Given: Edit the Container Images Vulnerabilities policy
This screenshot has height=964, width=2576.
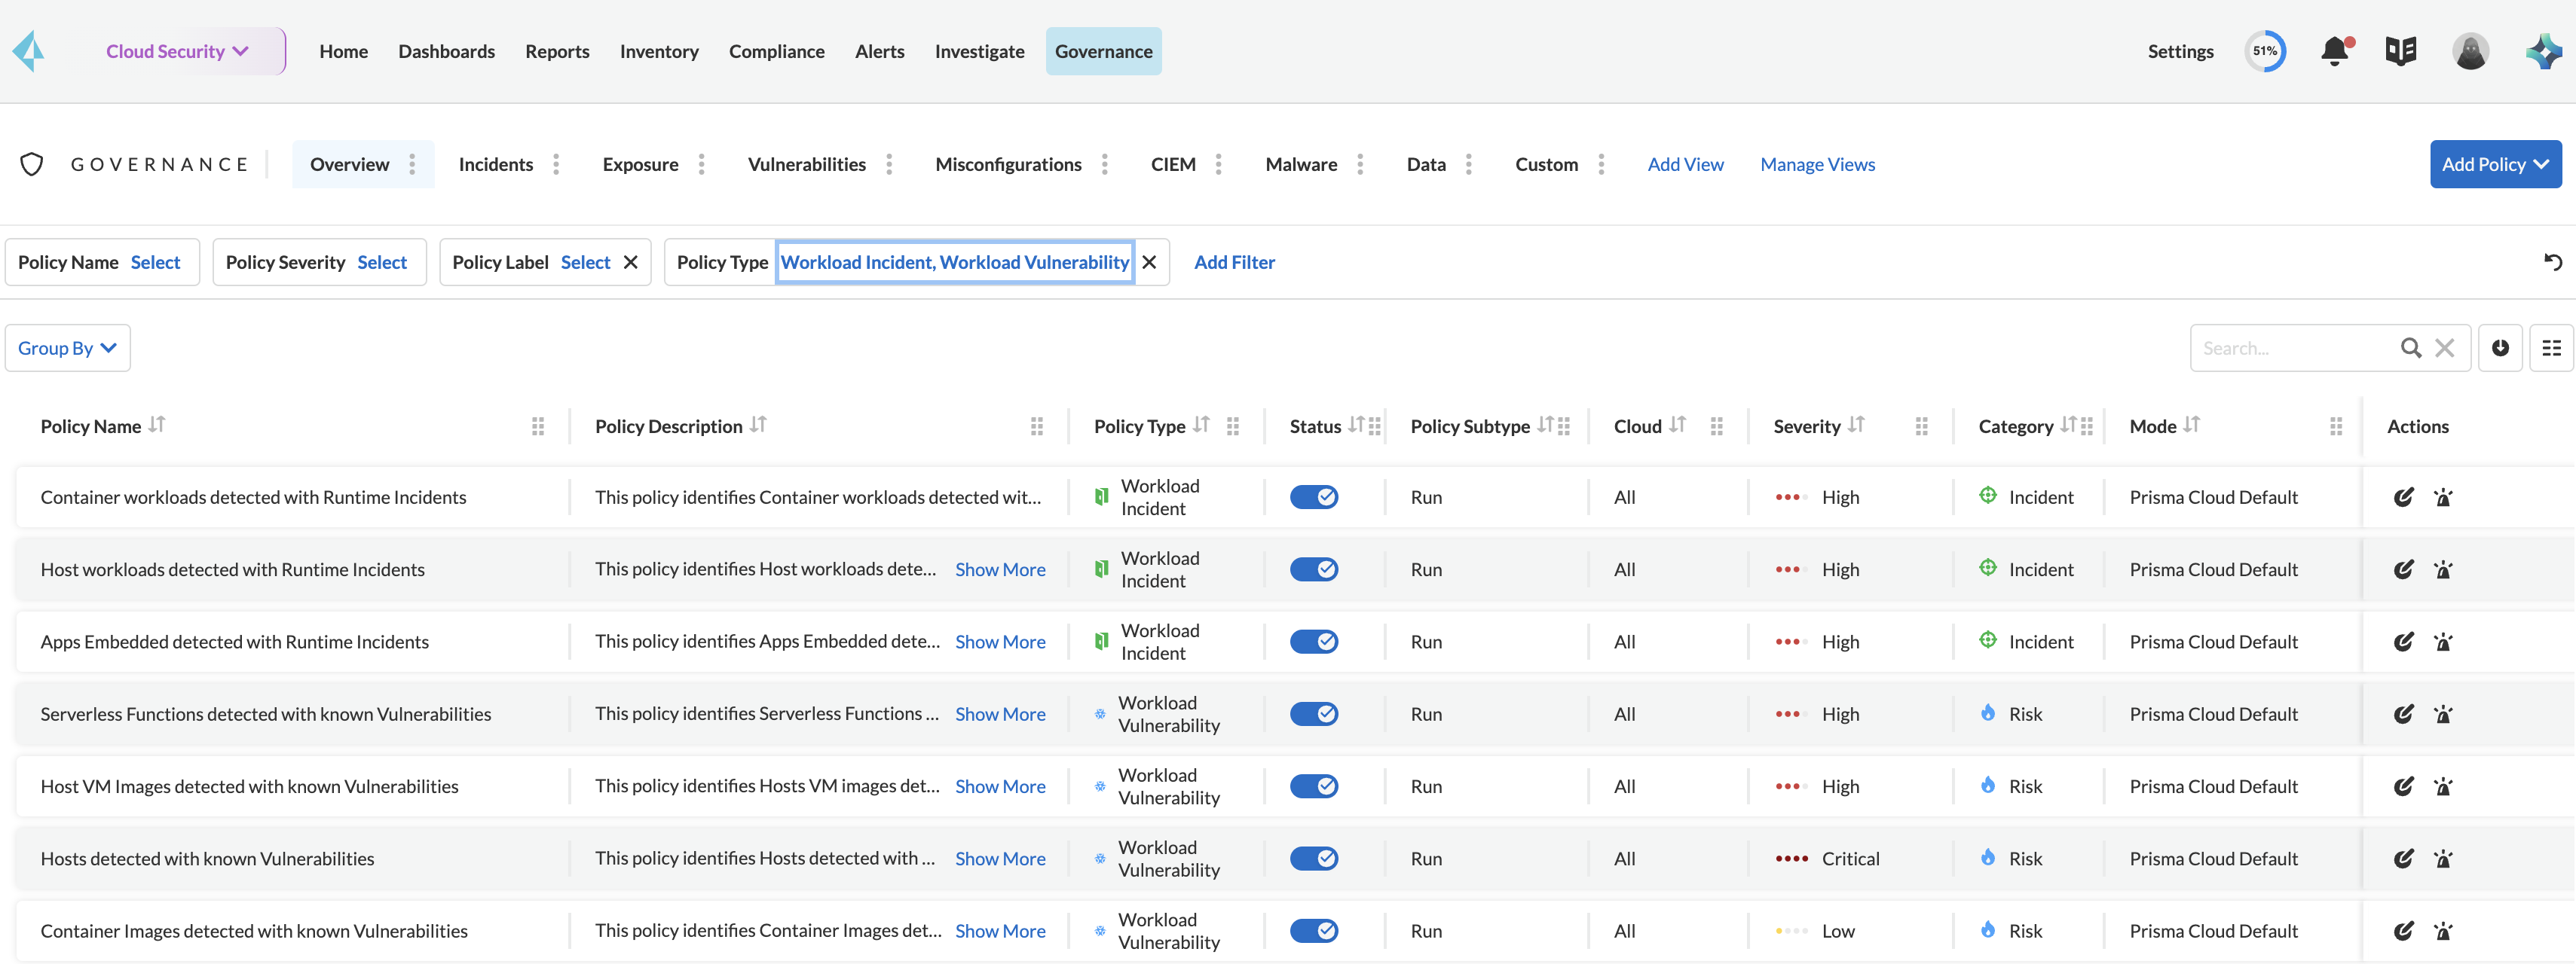Looking at the screenshot, I should (2404, 931).
